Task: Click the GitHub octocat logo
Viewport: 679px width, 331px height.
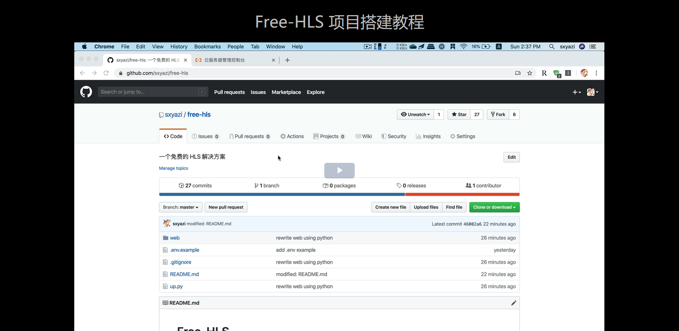Action: [x=86, y=92]
